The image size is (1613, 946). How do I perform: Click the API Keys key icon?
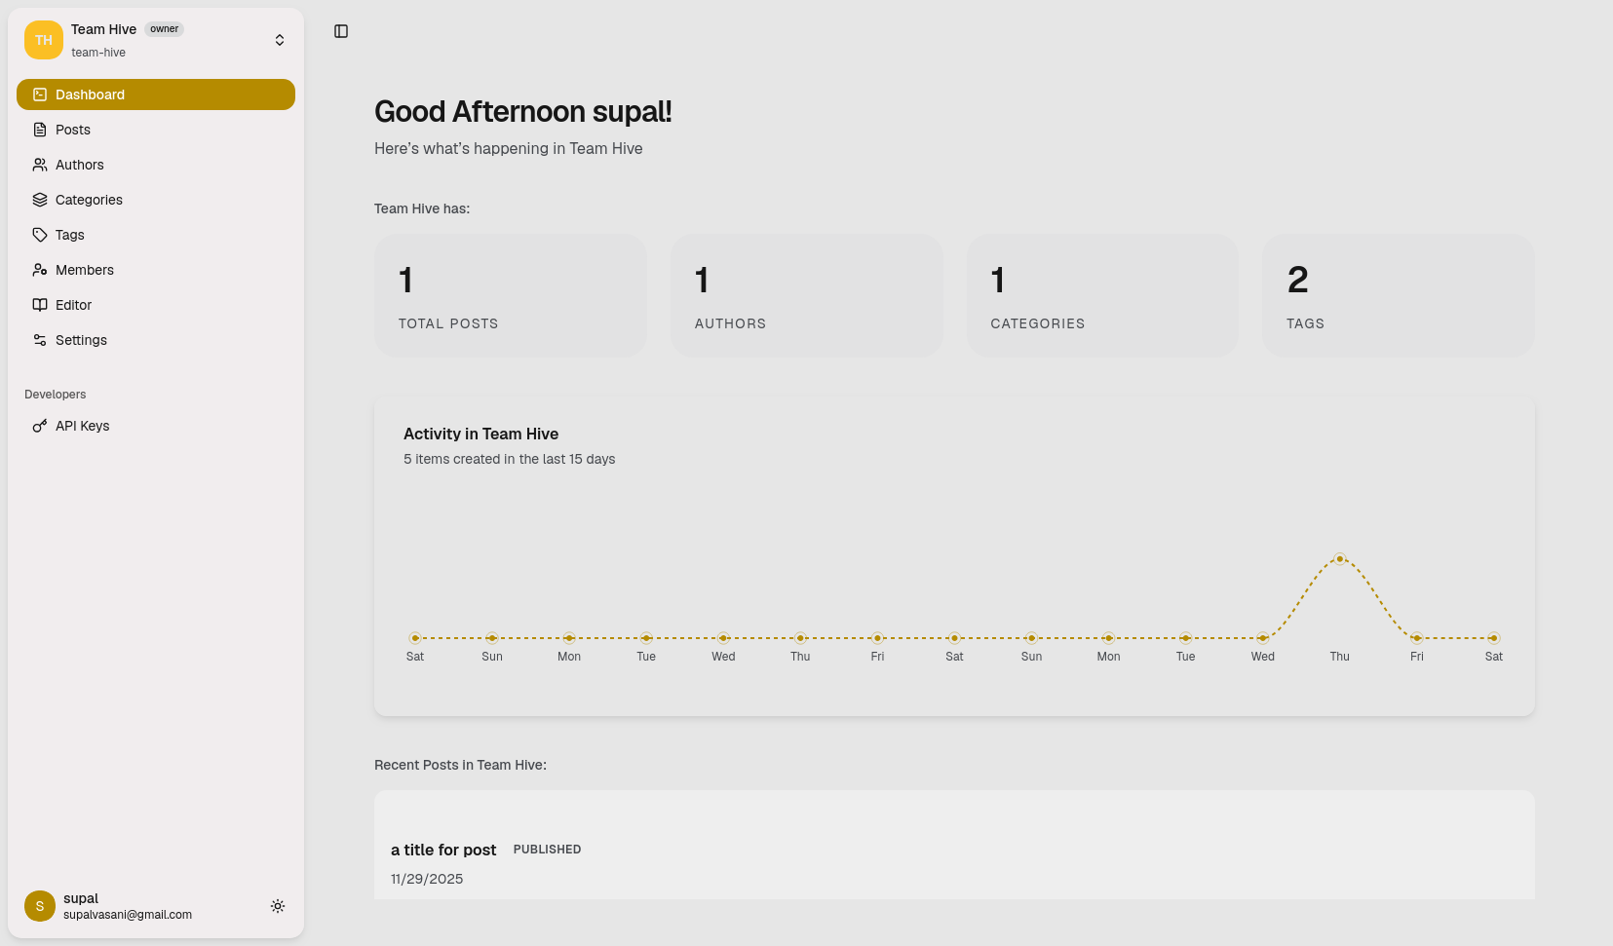click(x=40, y=426)
